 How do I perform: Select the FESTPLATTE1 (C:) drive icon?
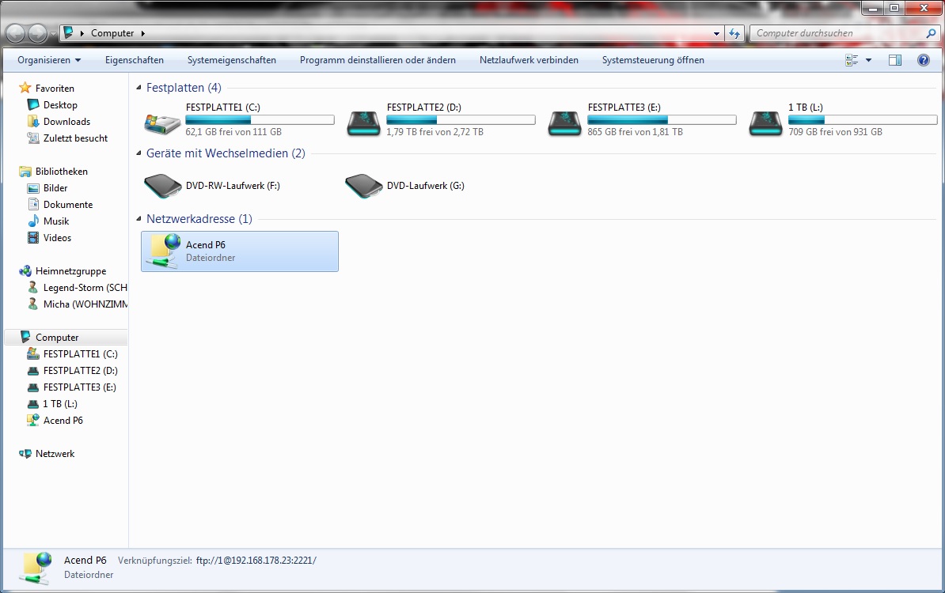[162, 123]
